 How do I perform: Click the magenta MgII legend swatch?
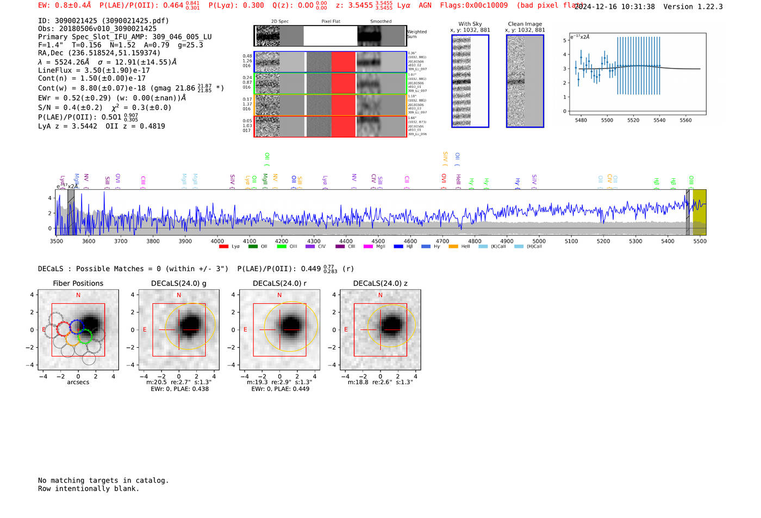click(x=369, y=247)
